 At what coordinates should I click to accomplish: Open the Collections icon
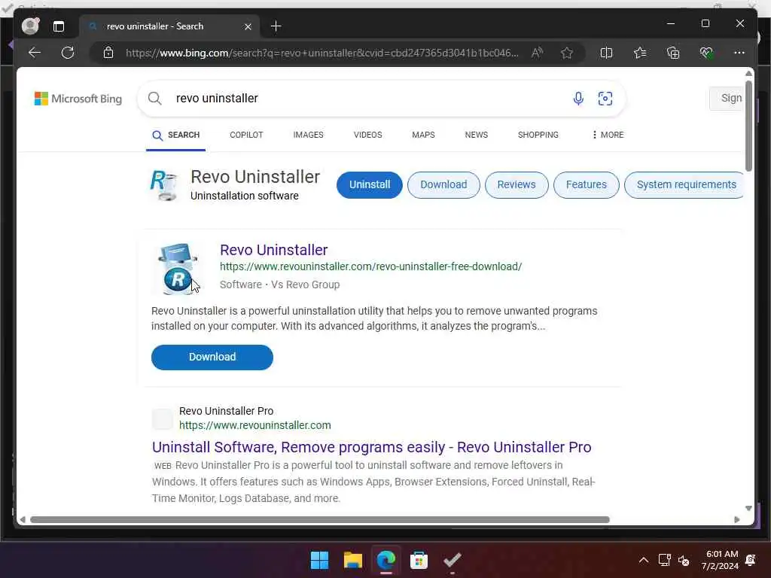click(x=672, y=53)
